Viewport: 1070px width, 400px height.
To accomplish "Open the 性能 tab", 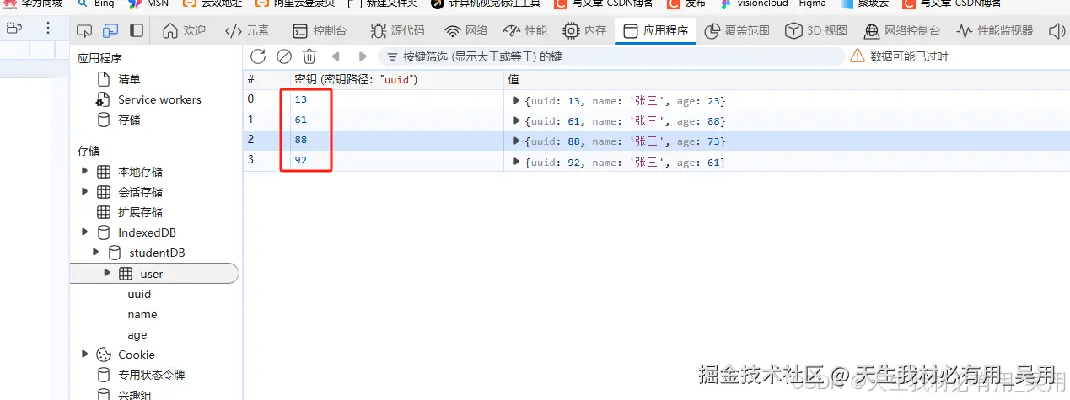I will (x=525, y=31).
